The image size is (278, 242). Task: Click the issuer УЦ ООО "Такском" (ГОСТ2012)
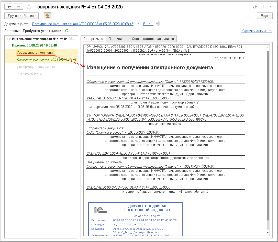click(133, 224)
